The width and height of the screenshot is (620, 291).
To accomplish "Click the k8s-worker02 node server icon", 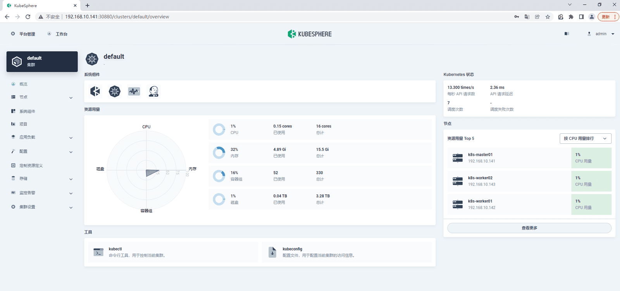I will point(458,181).
